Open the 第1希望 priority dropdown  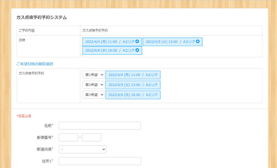coord(93,75)
